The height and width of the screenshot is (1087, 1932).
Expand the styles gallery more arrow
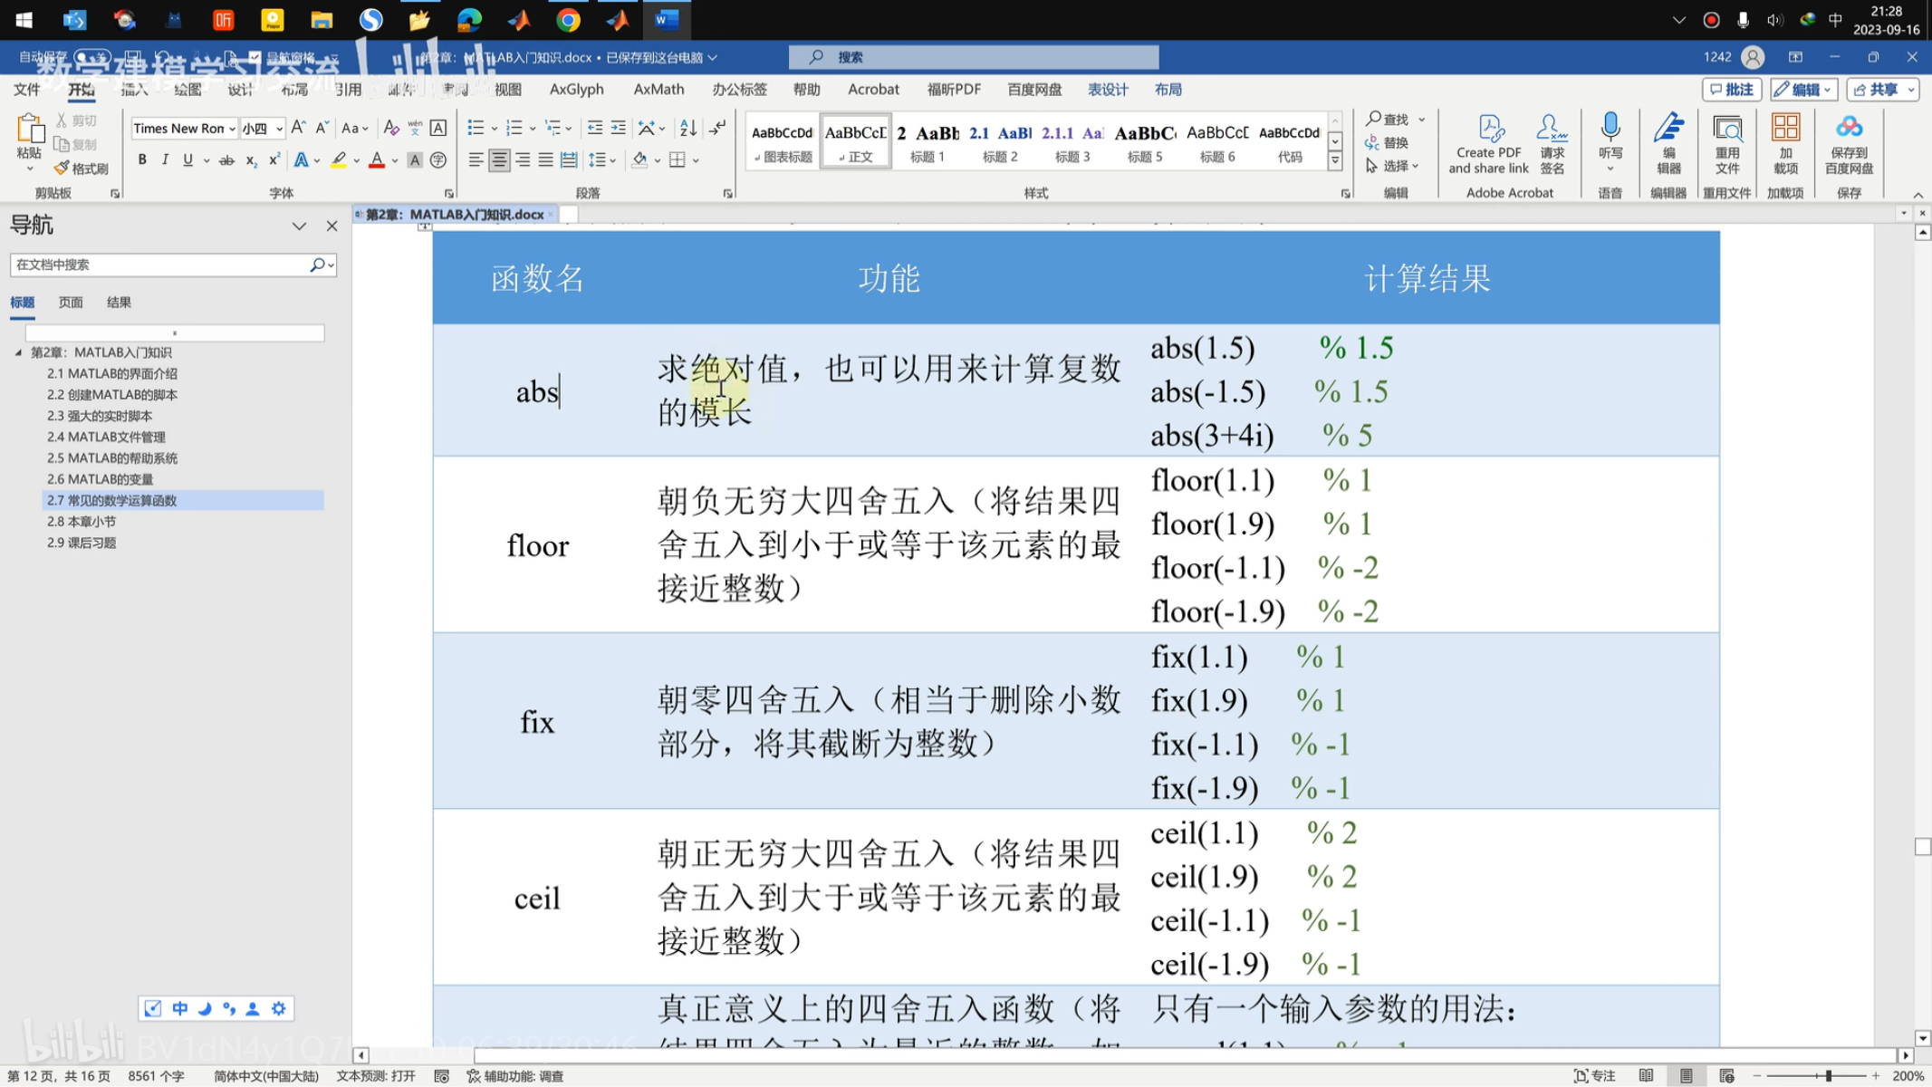(1334, 161)
